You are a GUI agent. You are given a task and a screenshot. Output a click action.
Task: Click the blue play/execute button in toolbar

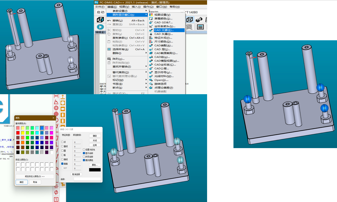point(100,27)
